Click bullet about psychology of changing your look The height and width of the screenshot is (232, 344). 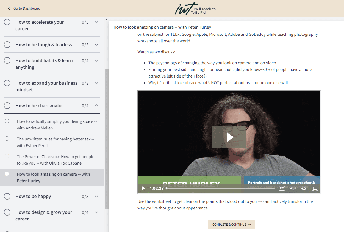click(x=212, y=63)
